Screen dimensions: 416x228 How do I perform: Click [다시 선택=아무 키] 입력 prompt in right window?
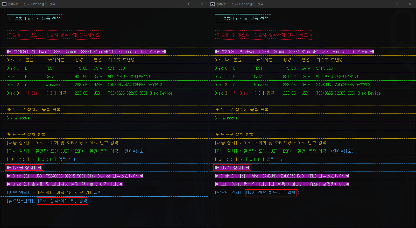[x=271, y=193]
